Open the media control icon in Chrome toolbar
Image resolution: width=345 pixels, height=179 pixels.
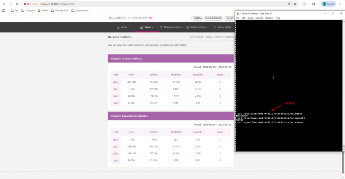click(314, 4)
